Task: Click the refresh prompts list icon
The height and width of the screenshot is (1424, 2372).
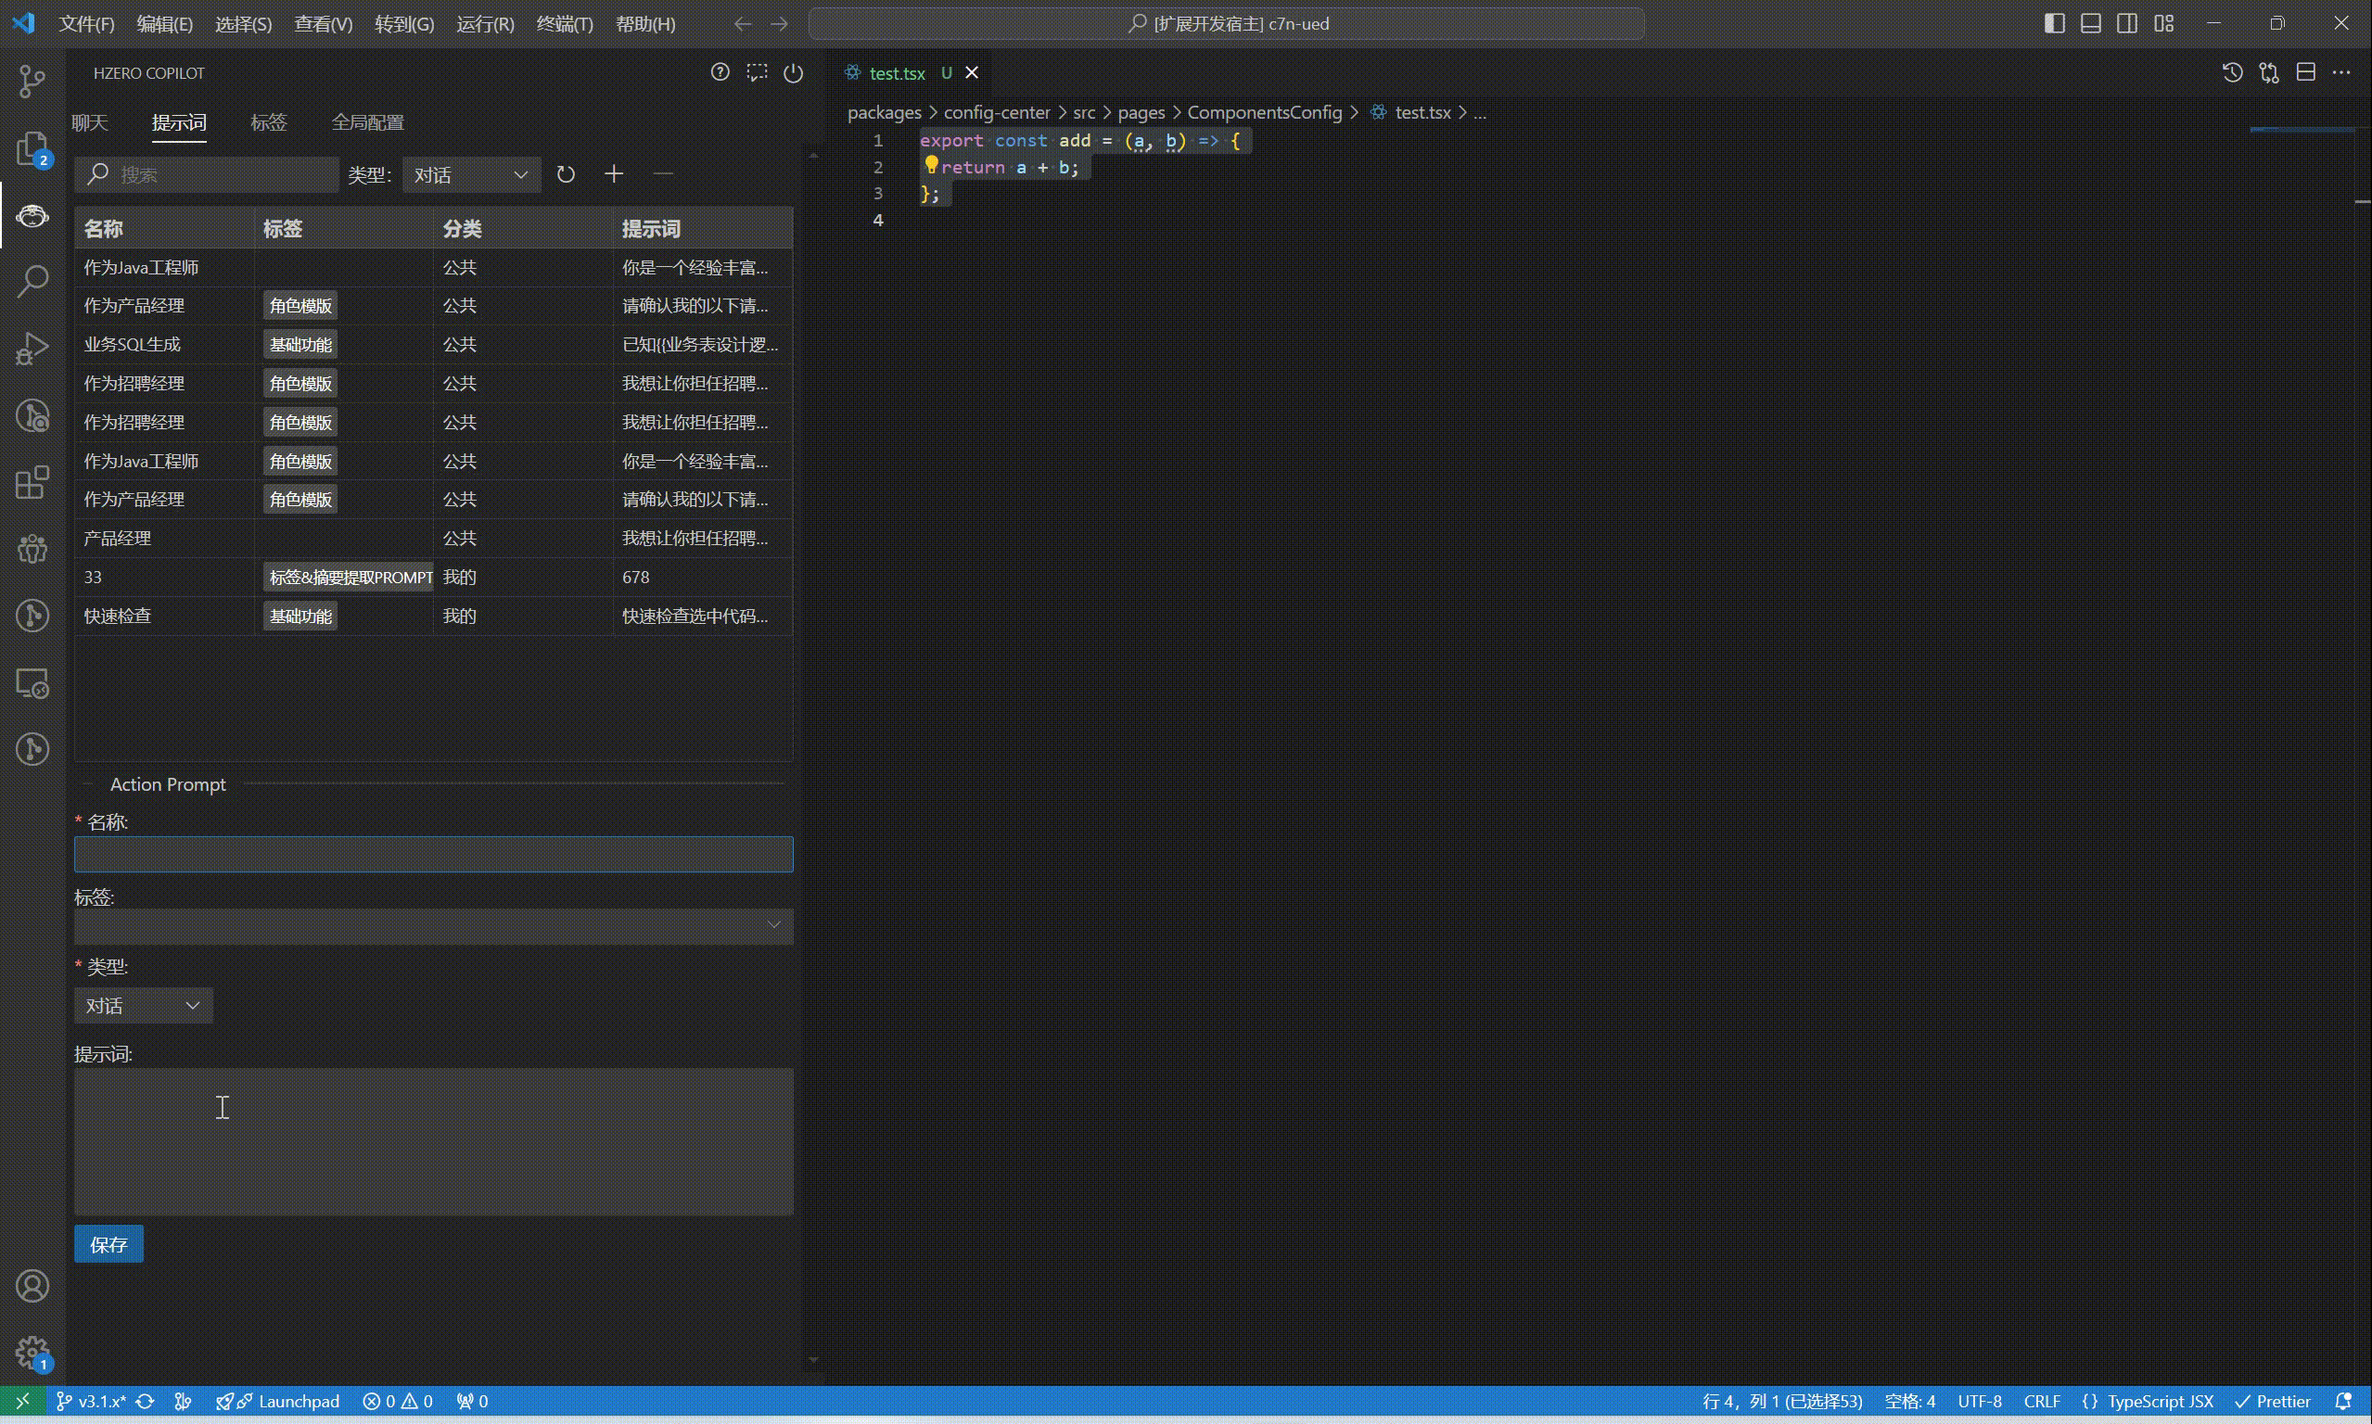Action: tap(567, 174)
